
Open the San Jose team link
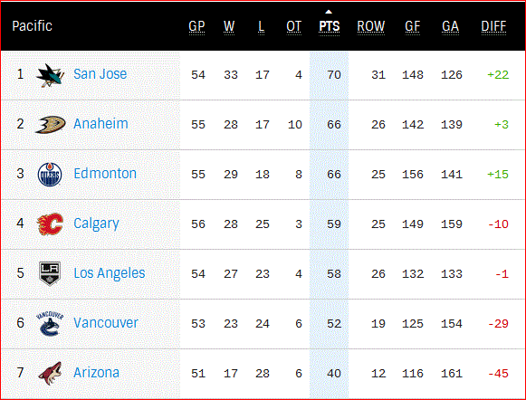tap(100, 74)
